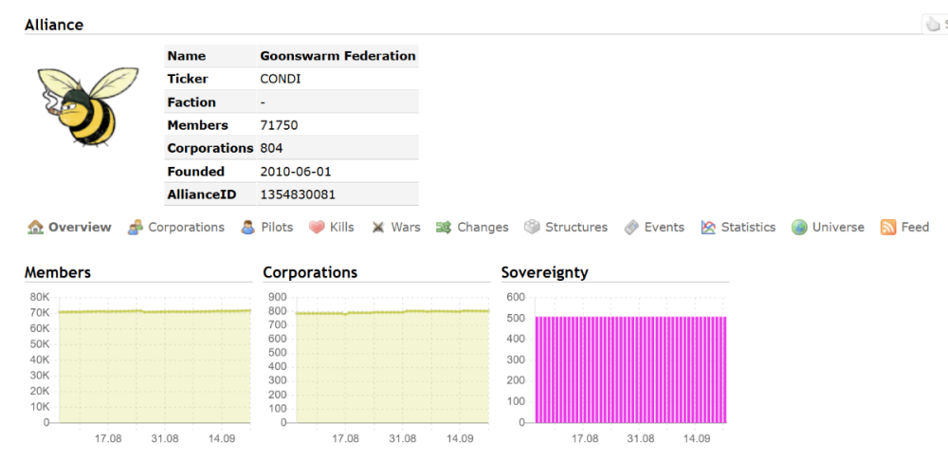Open the Overview tab

[80, 228]
